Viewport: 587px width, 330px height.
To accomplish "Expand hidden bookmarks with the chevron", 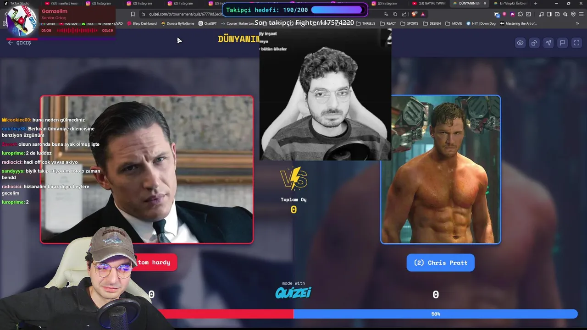I will point(577,23).
